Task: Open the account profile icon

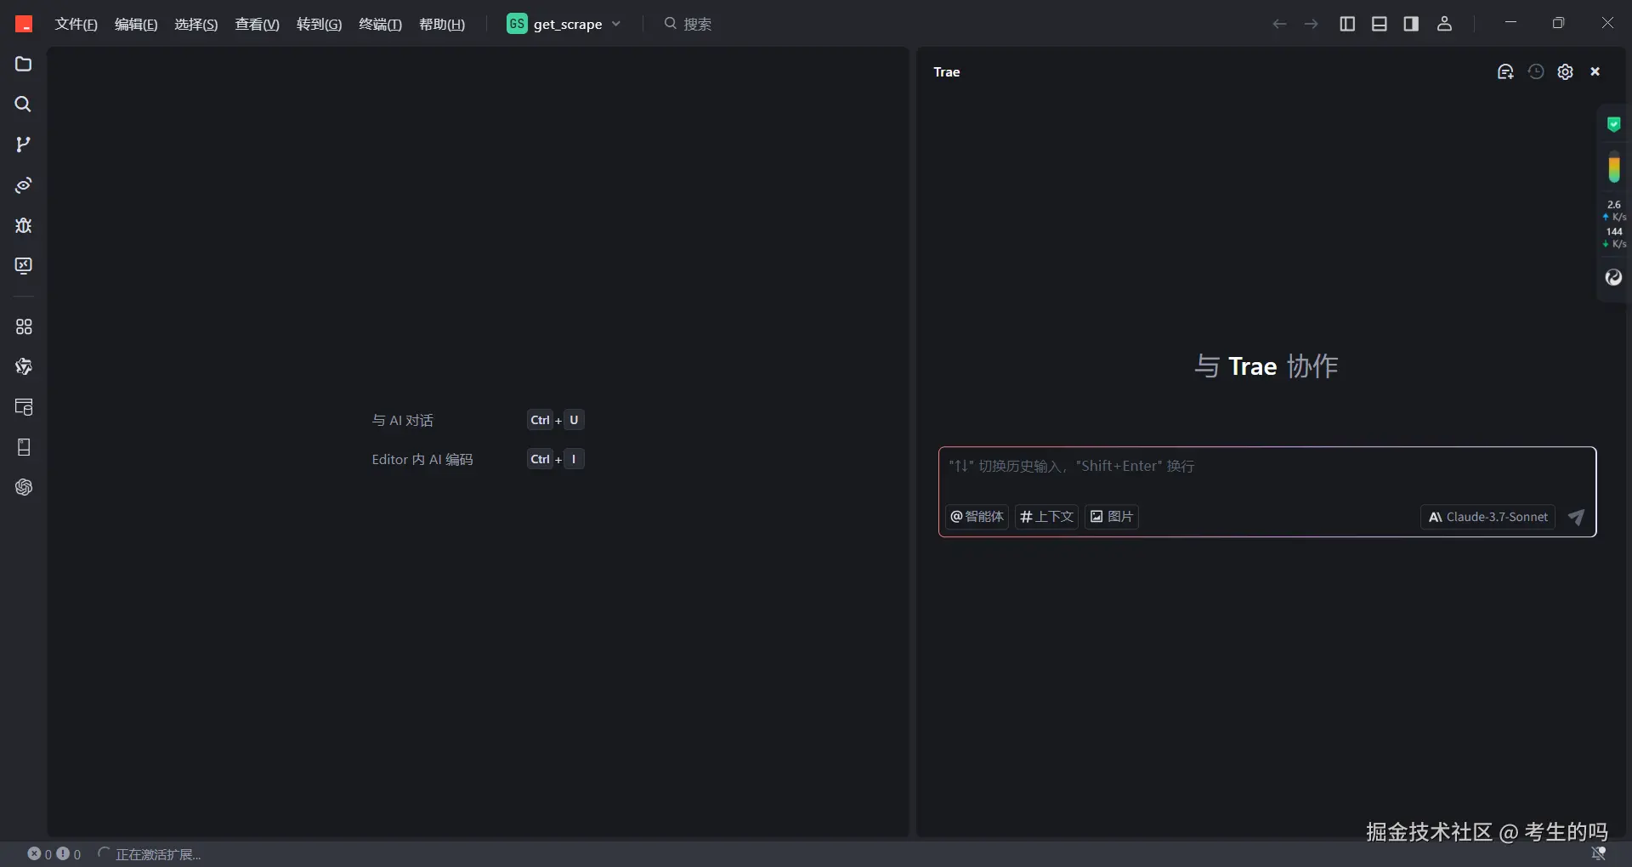Action: click(1444, 24)
